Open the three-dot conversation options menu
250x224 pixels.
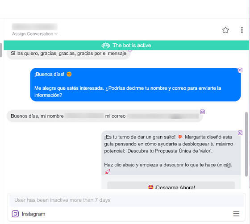[x=242, y=30]
